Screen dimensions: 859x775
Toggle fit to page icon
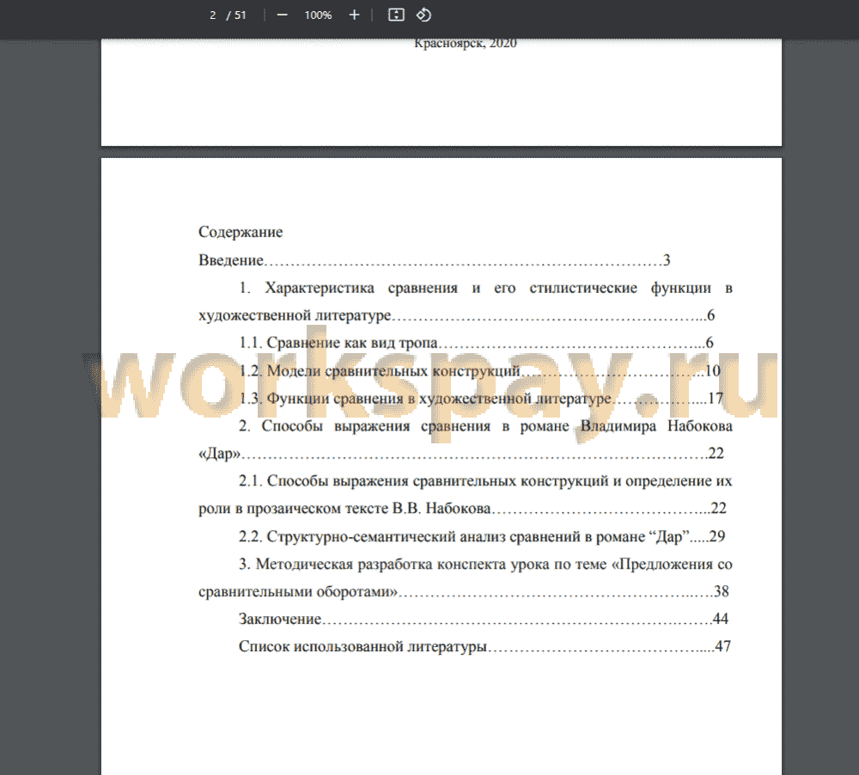point(396,15)
